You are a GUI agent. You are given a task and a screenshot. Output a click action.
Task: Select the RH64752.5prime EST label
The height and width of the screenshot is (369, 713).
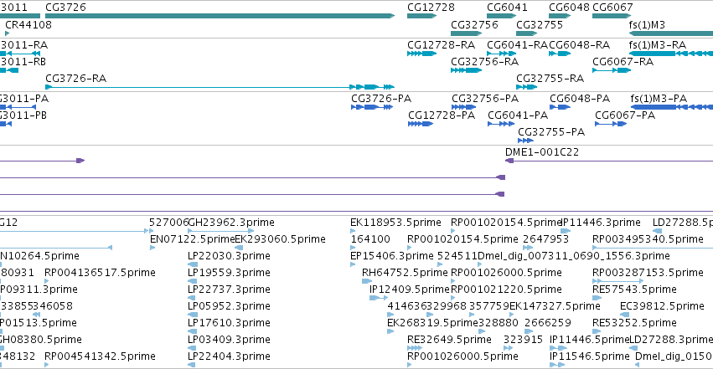click(x=405, y=272)
